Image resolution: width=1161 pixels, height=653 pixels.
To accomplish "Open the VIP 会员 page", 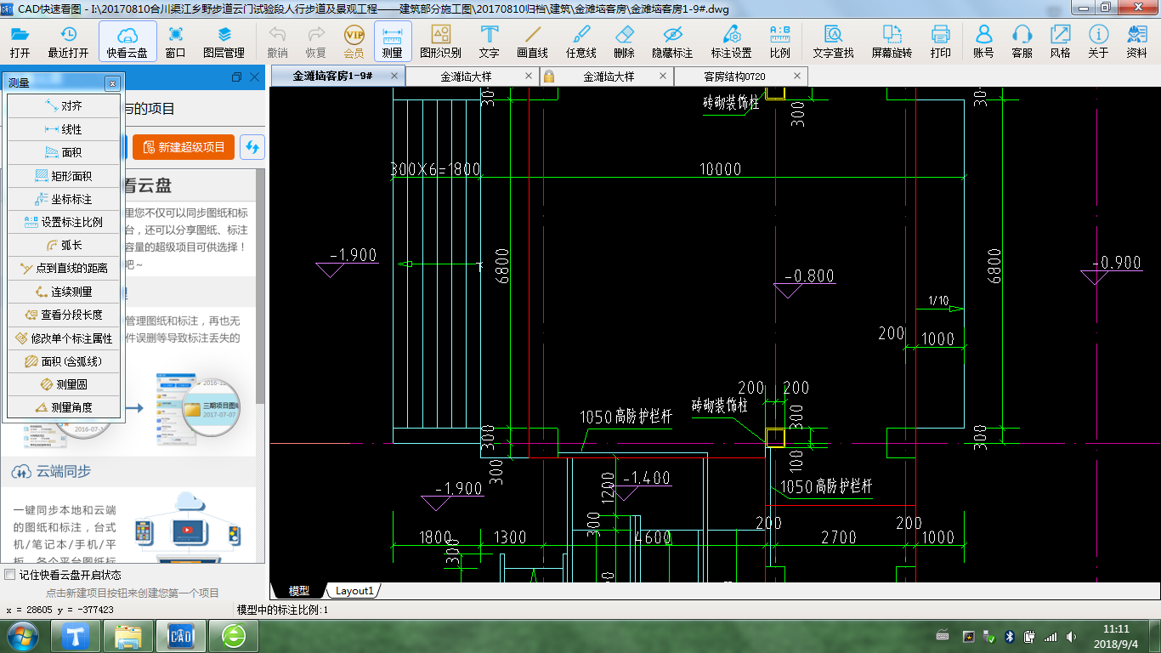I will click(x=354, y=42).
